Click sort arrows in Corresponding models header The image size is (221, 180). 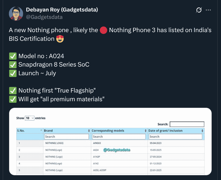146,131
